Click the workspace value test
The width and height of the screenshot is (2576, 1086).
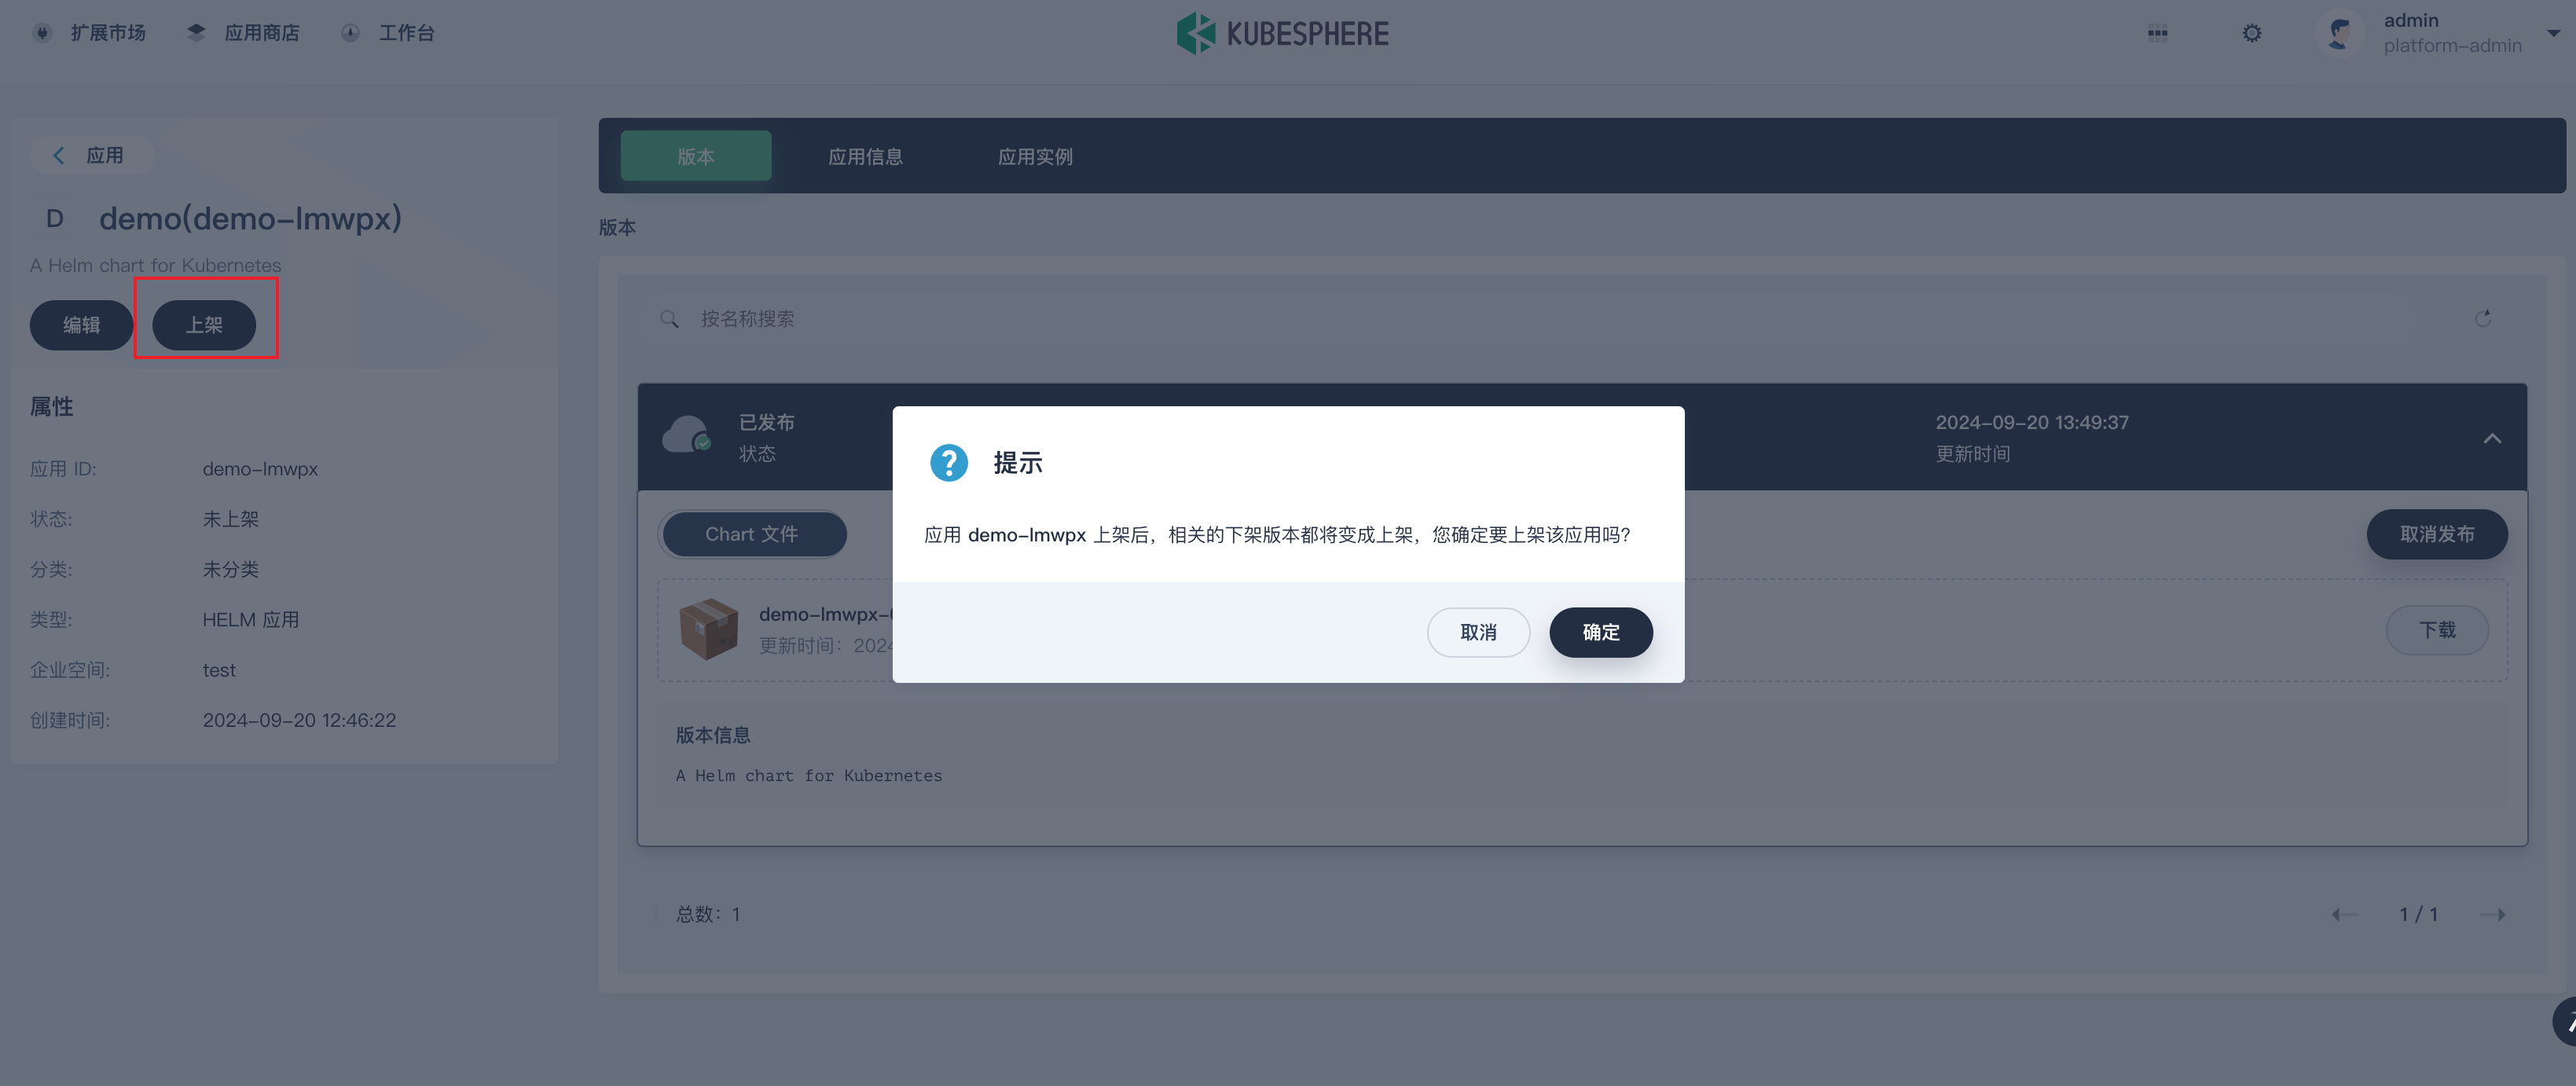(x=219, y=670)
